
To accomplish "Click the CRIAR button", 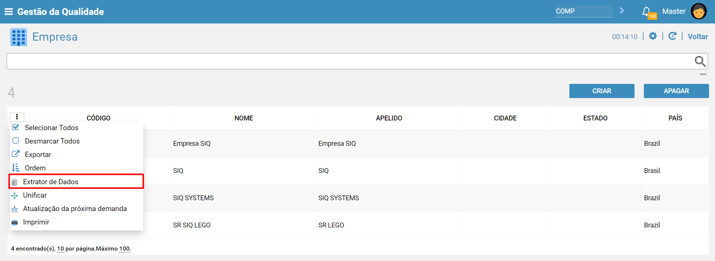I will click(602, 91).
